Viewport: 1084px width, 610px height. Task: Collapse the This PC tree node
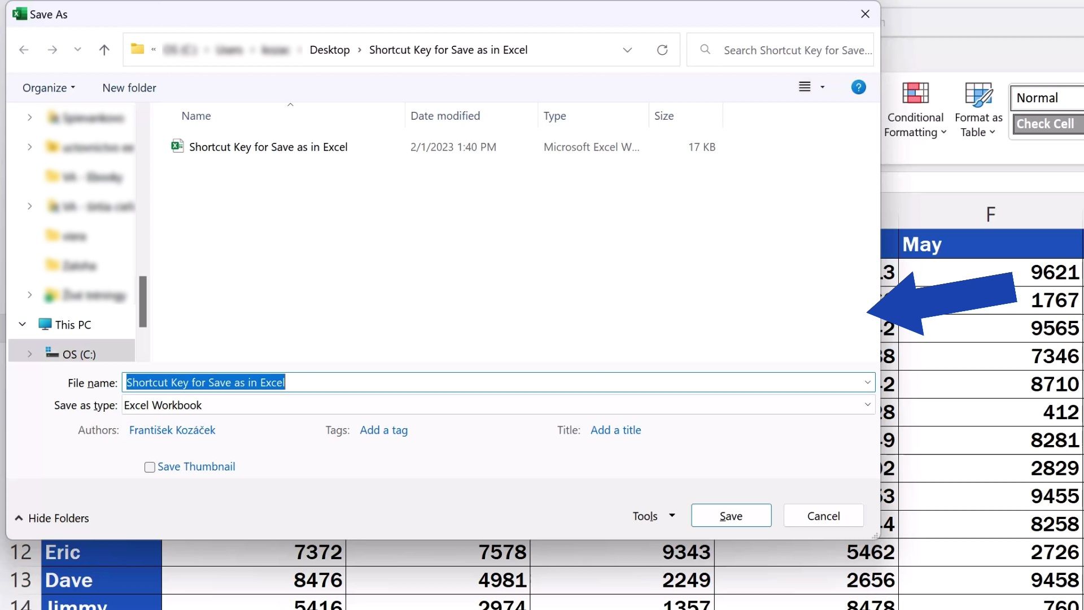(23, 324)
